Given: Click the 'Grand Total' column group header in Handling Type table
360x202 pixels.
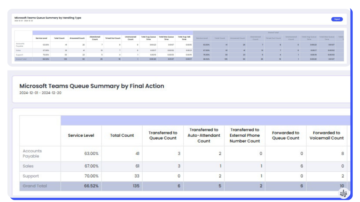Looking at the screenshot, I should click(x=273, y=33).
